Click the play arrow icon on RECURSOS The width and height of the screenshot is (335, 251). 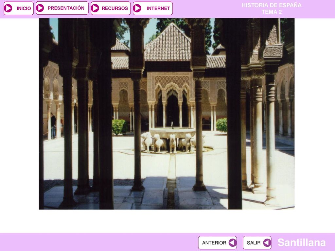(95, 8)
